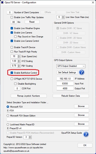Click the Km distance field showing 80
96x154 pixels.
pyautogui.click(x=14, y=22)
